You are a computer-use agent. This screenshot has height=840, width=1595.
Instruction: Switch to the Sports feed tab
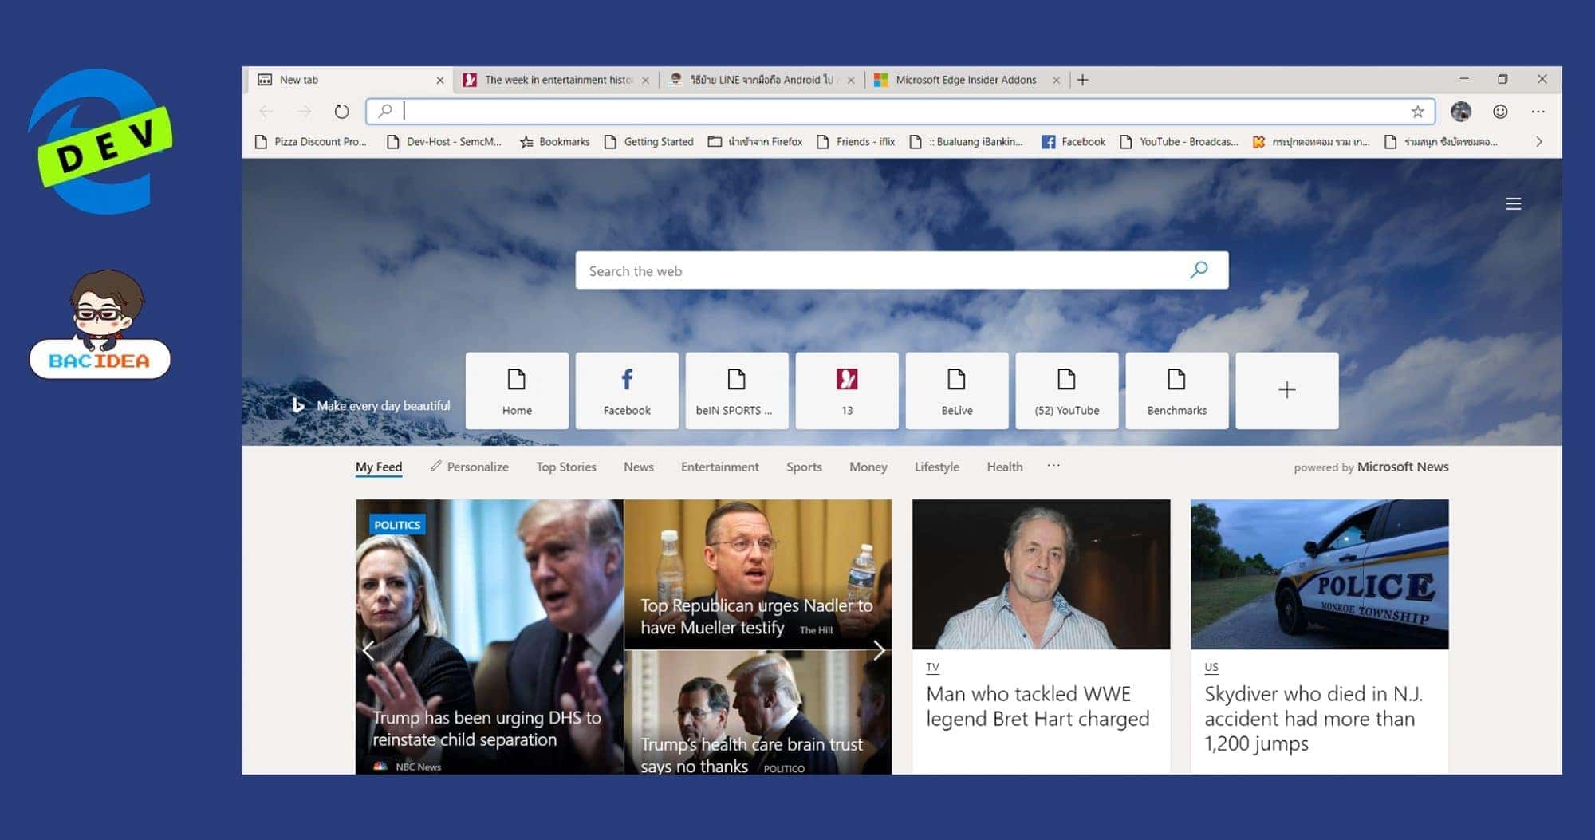tap(804, 467)
